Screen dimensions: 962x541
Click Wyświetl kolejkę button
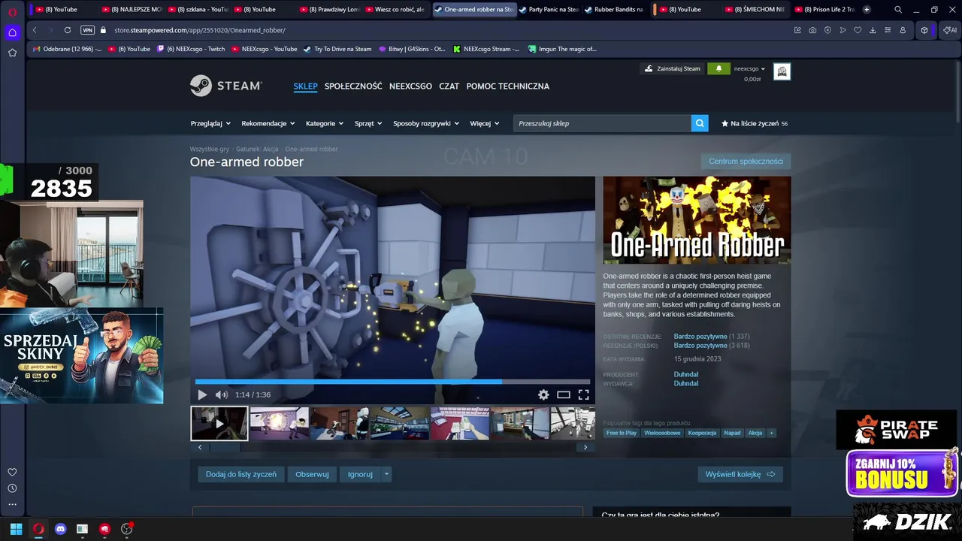pyautogui.click(x=740, y=474)
